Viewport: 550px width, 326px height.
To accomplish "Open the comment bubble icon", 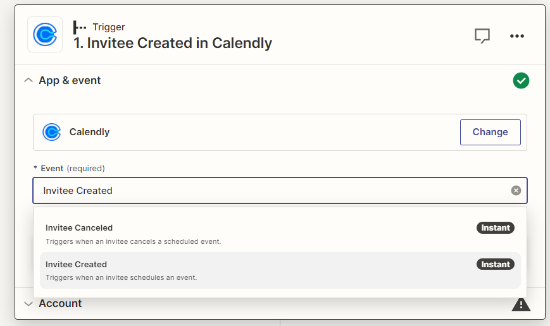I will point(482,36).
